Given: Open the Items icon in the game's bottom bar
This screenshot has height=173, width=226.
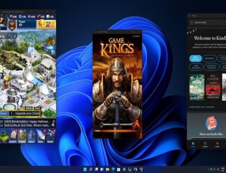Looking at the screenshot, I should [x=22, y=136].
